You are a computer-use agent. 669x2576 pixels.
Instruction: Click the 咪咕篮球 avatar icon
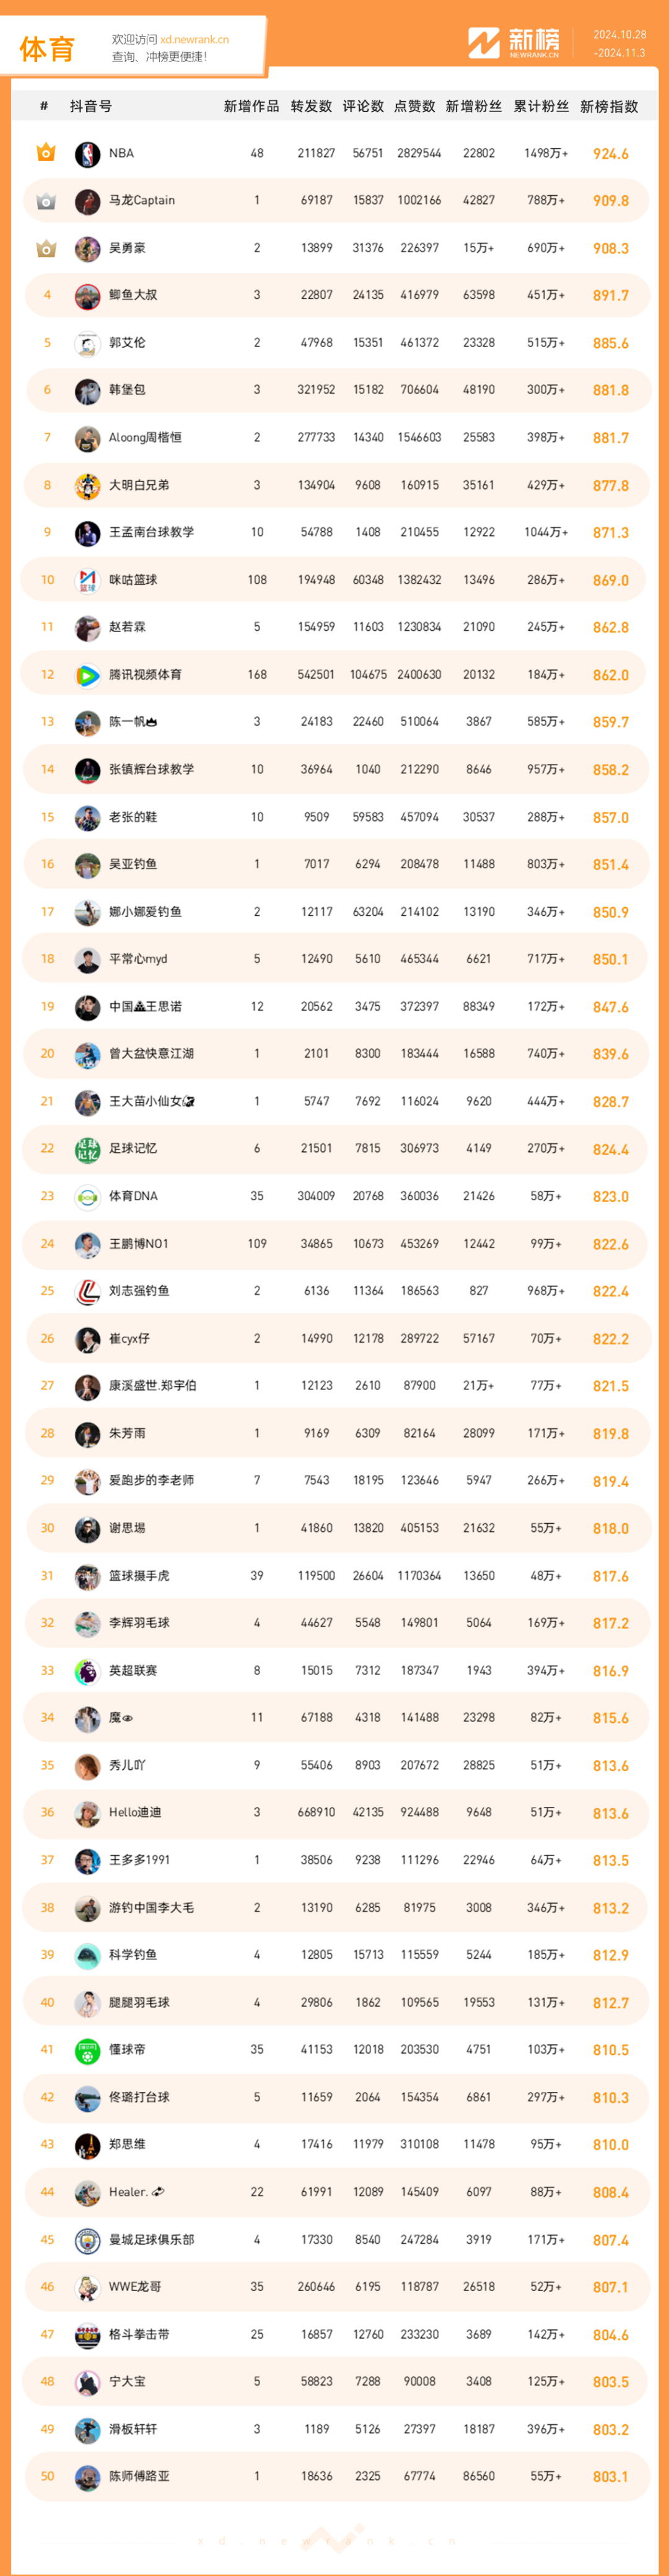87,580
